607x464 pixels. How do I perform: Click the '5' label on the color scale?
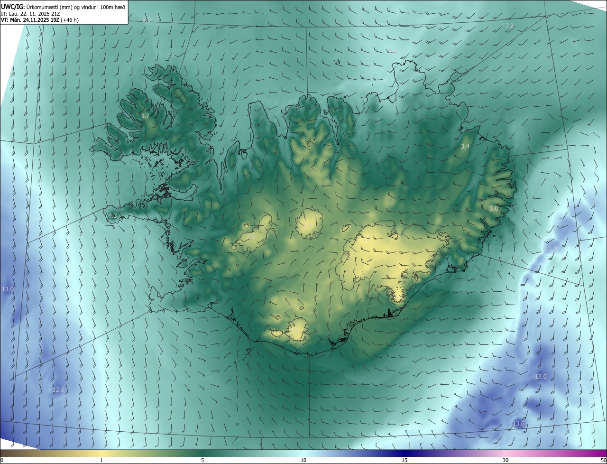point(202,460)
